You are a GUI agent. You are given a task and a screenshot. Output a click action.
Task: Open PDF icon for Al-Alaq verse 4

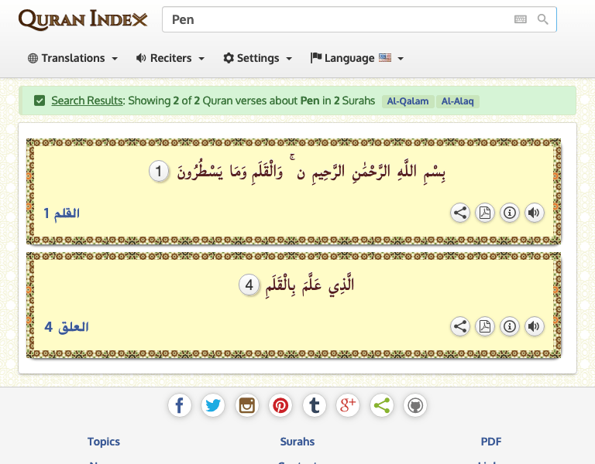(485, 327)
